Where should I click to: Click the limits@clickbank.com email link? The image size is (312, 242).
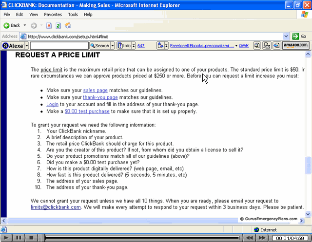[x=56, y=207]
